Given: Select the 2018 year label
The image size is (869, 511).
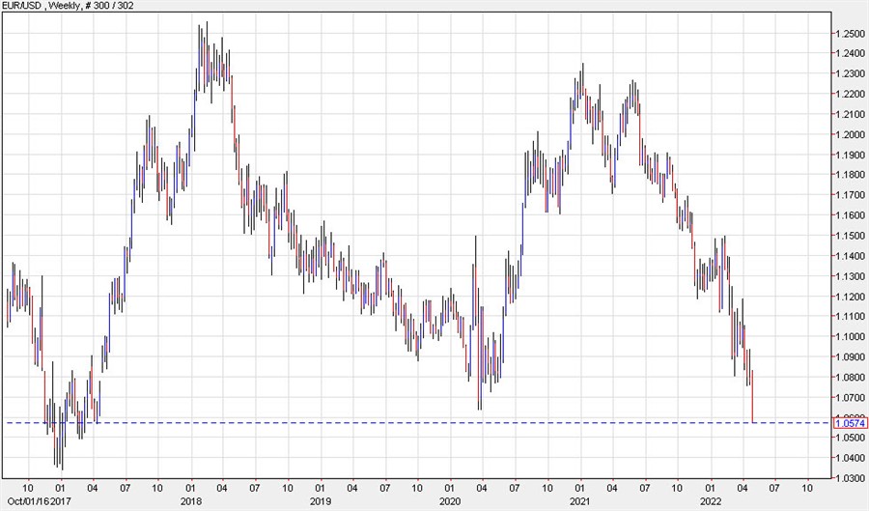Looking at the screenshot, I should point(191,501).
